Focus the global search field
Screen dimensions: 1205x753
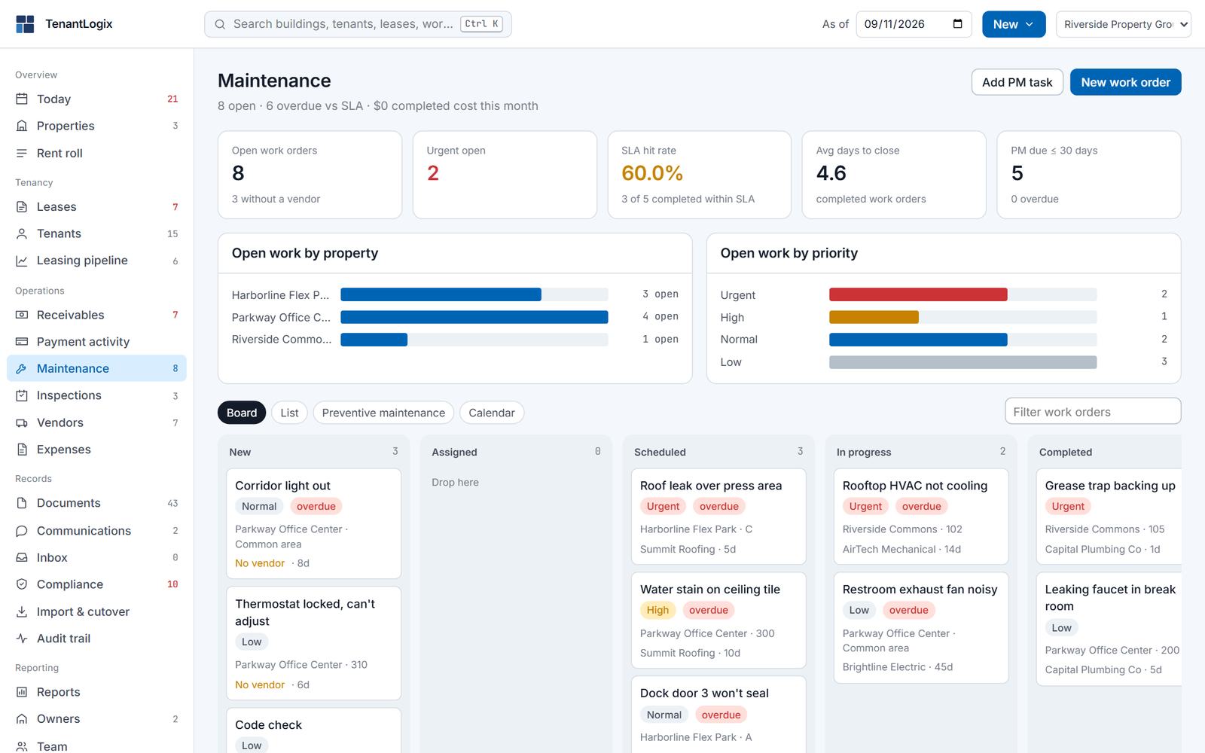click(x=358, y=24)
